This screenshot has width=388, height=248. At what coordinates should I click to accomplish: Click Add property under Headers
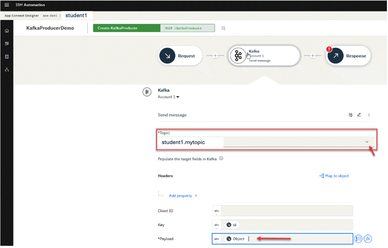click(183, 196)
